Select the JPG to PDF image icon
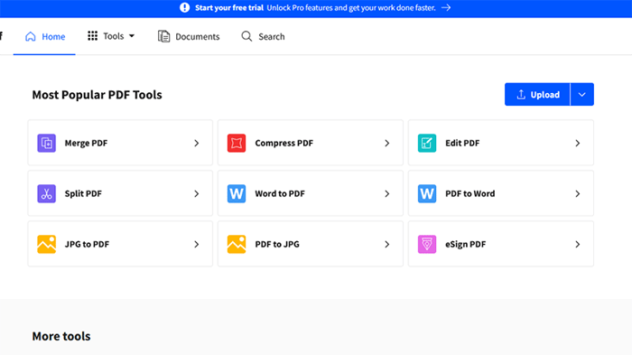The height and width of the screenshot is (355, 632). click(x=47, y=245)
